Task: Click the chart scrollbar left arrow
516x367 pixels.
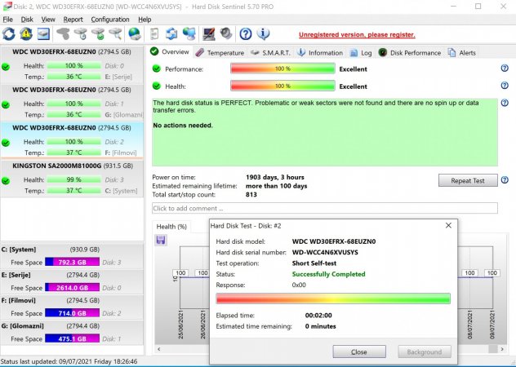Action: 159,349
